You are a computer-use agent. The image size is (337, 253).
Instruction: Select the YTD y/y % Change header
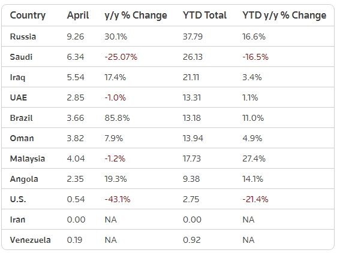pyautogui.click(x=284, y=16)
